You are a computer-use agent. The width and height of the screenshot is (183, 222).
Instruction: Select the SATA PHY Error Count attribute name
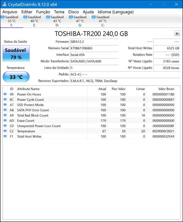click(33, 110)
